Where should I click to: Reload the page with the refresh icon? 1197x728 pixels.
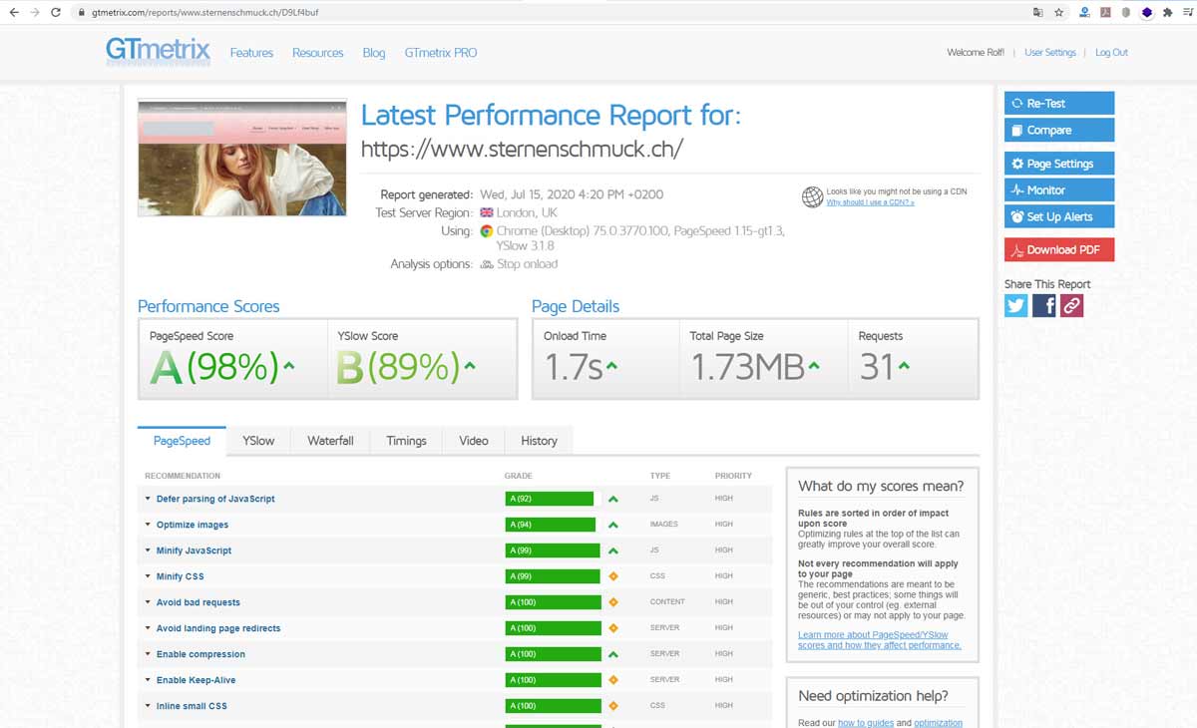(56, 12)
